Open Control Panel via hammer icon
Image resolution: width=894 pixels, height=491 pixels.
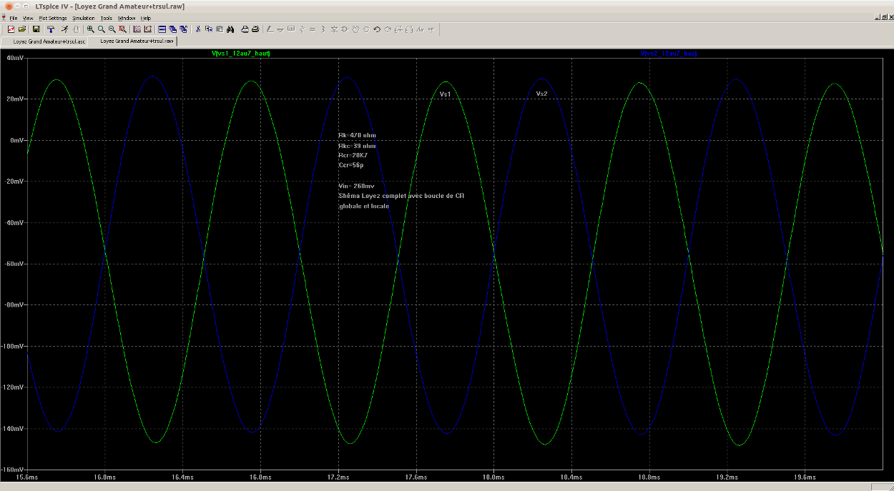[51, 29]
